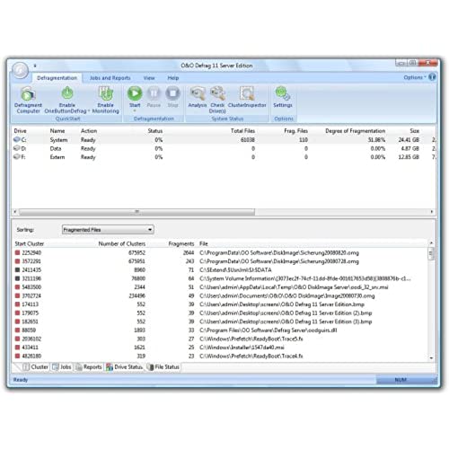Click the round O&O application orb button
Screen dimensions: 449x449
[21, 70]
